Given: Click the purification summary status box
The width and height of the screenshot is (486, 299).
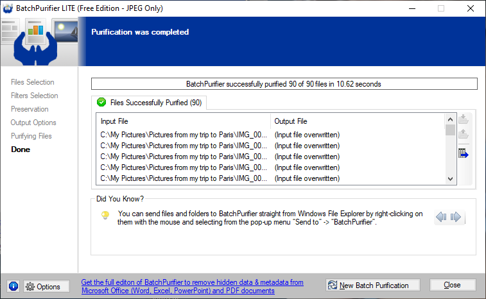Looking at the screenshot, I should click(284, 84).
